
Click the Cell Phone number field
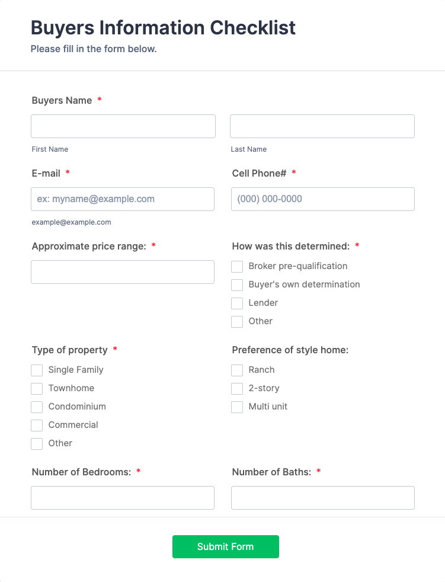(x=322, y=199)
